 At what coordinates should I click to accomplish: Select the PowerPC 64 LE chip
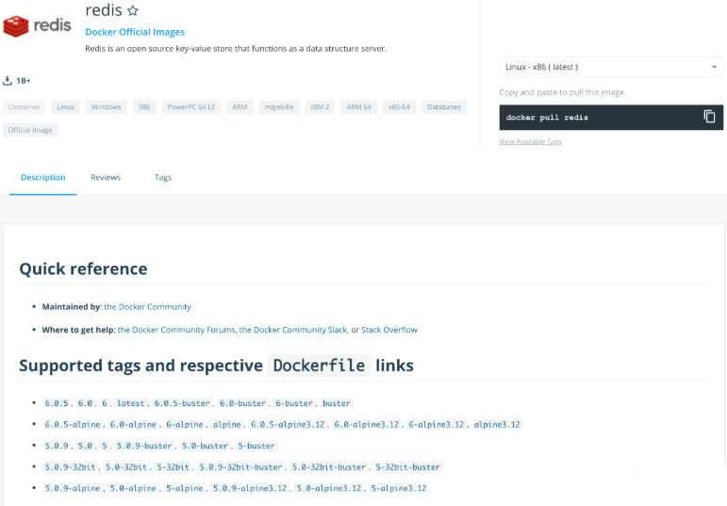191,107
